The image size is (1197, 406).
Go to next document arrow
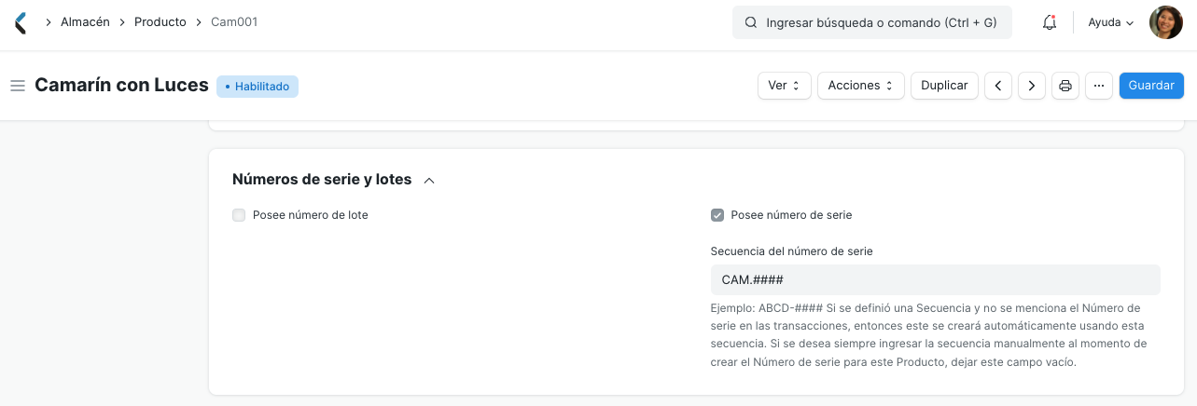[1031, 86]
